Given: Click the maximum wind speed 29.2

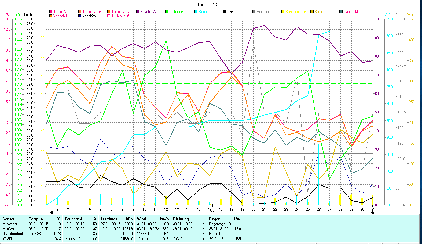Looking at the screenshot, I should 165,229.
